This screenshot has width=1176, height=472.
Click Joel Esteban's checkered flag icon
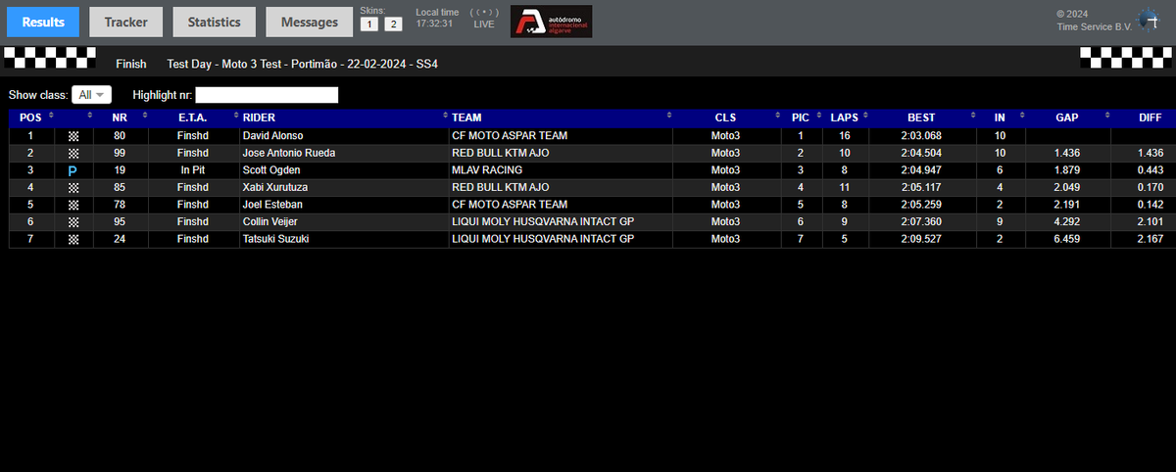pyautogui.click(x=73, y=205)
